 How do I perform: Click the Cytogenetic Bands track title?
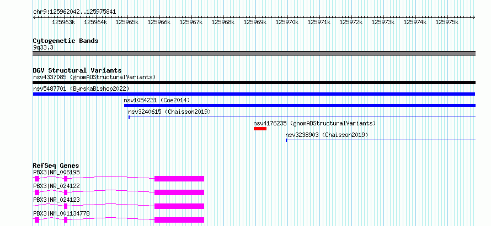(x=66, y=41)
